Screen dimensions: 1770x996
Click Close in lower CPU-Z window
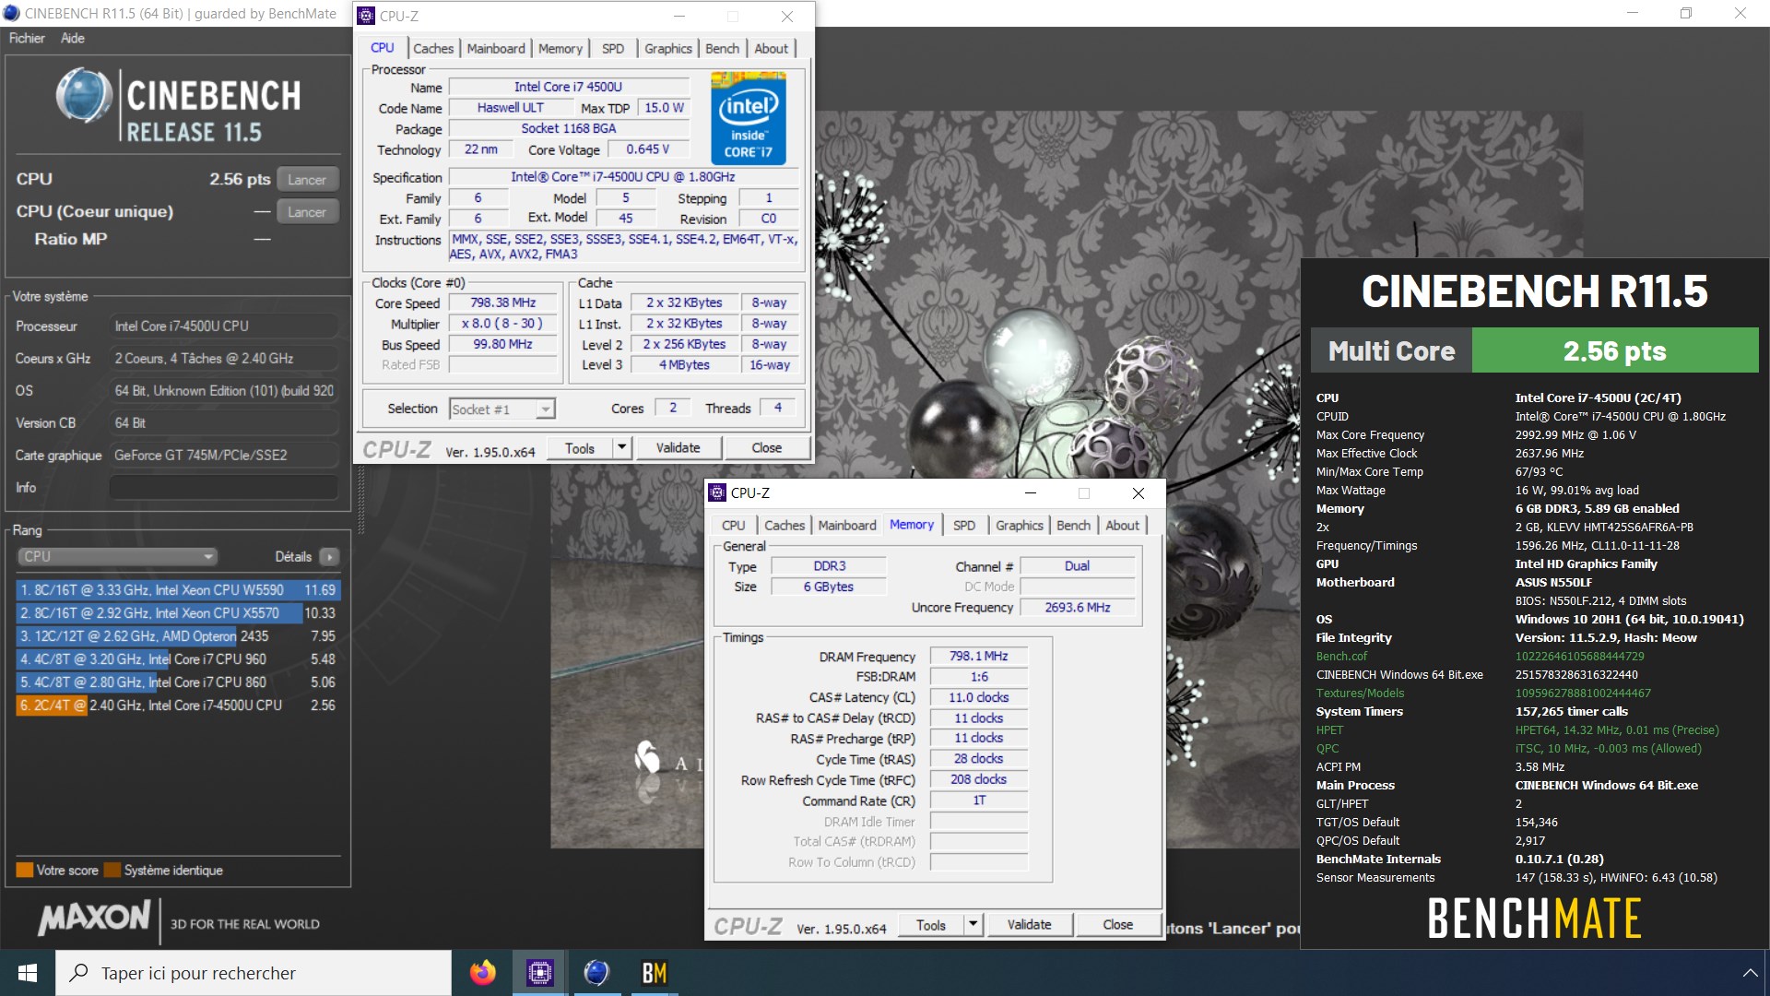coord(1118,924)
